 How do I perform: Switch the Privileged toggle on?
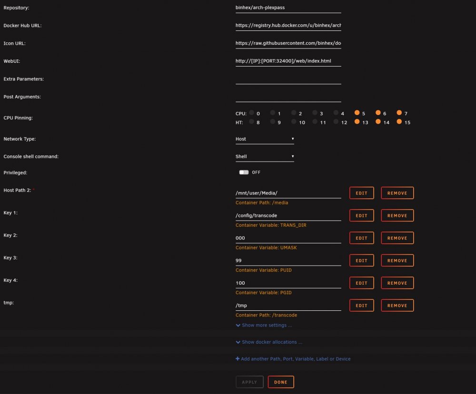tap(244, 172)
